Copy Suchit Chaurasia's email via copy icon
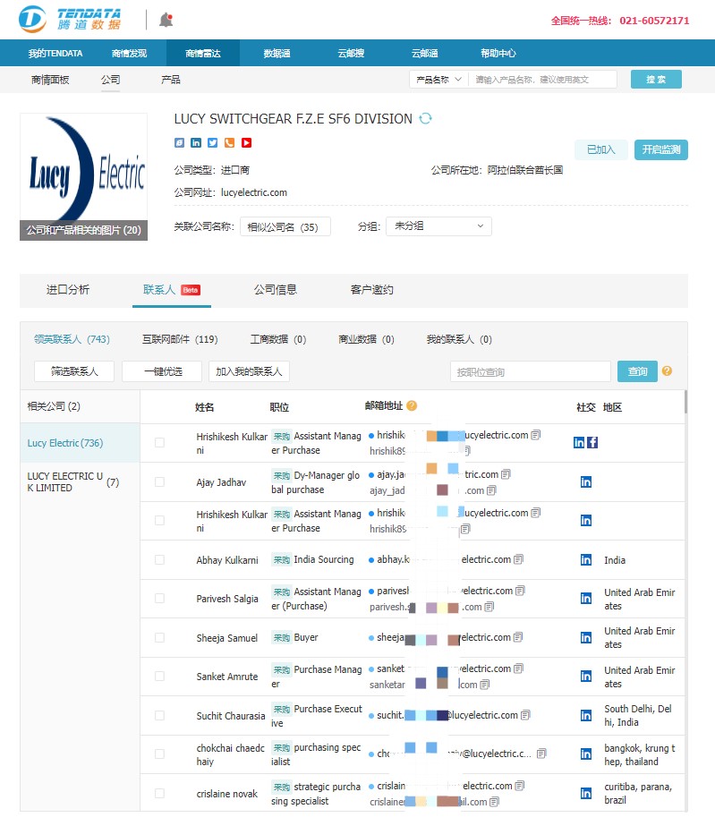Viewport: 715px width, 826px height. (525, 715)
